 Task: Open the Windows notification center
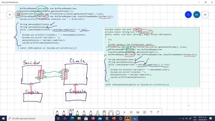pos(211,118)
